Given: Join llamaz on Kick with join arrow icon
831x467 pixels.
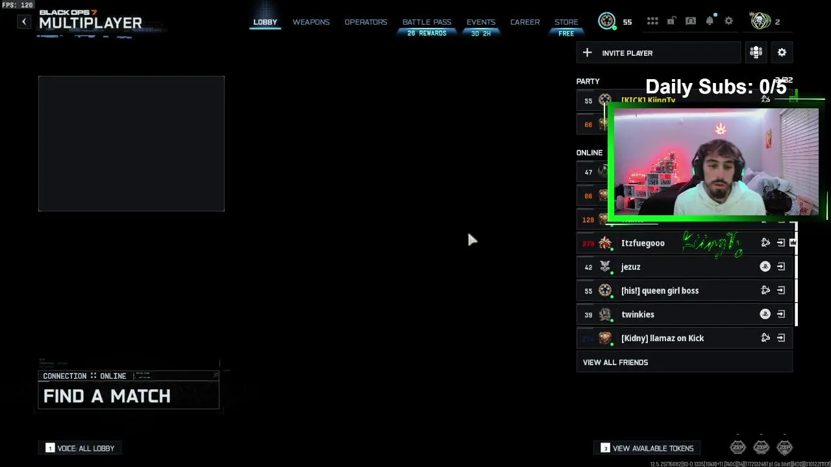Looking at the screenshot, I should click(781, 338).
